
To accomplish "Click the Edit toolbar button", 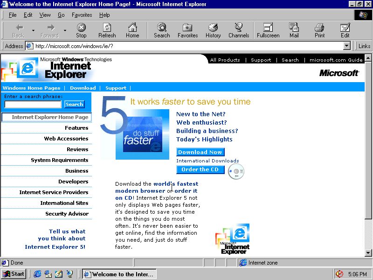I will [345, 31].
